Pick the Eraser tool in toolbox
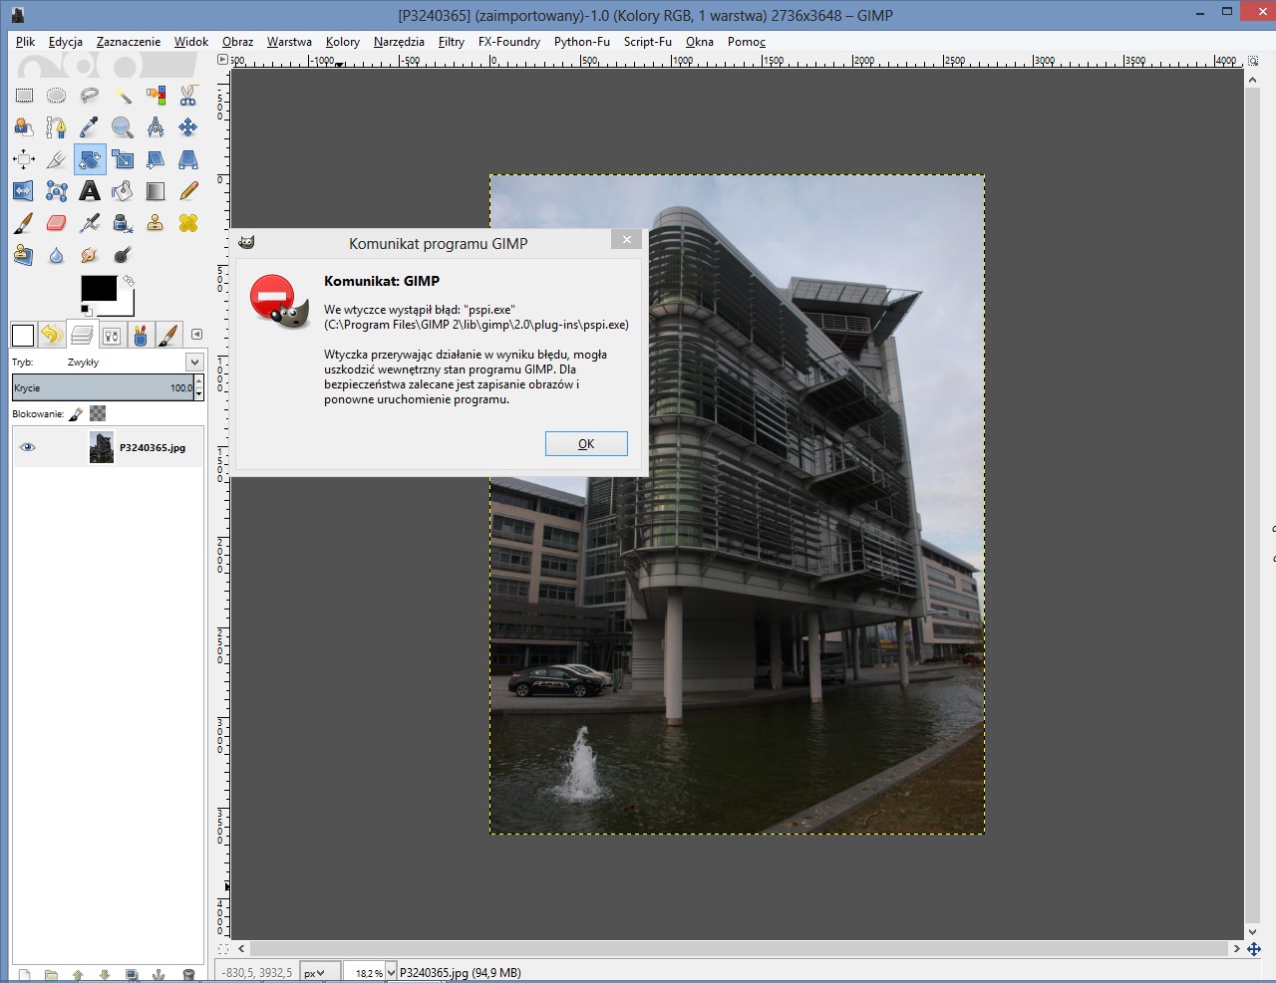This screenshot has height=983, width=1276. [x=57, y=223]
